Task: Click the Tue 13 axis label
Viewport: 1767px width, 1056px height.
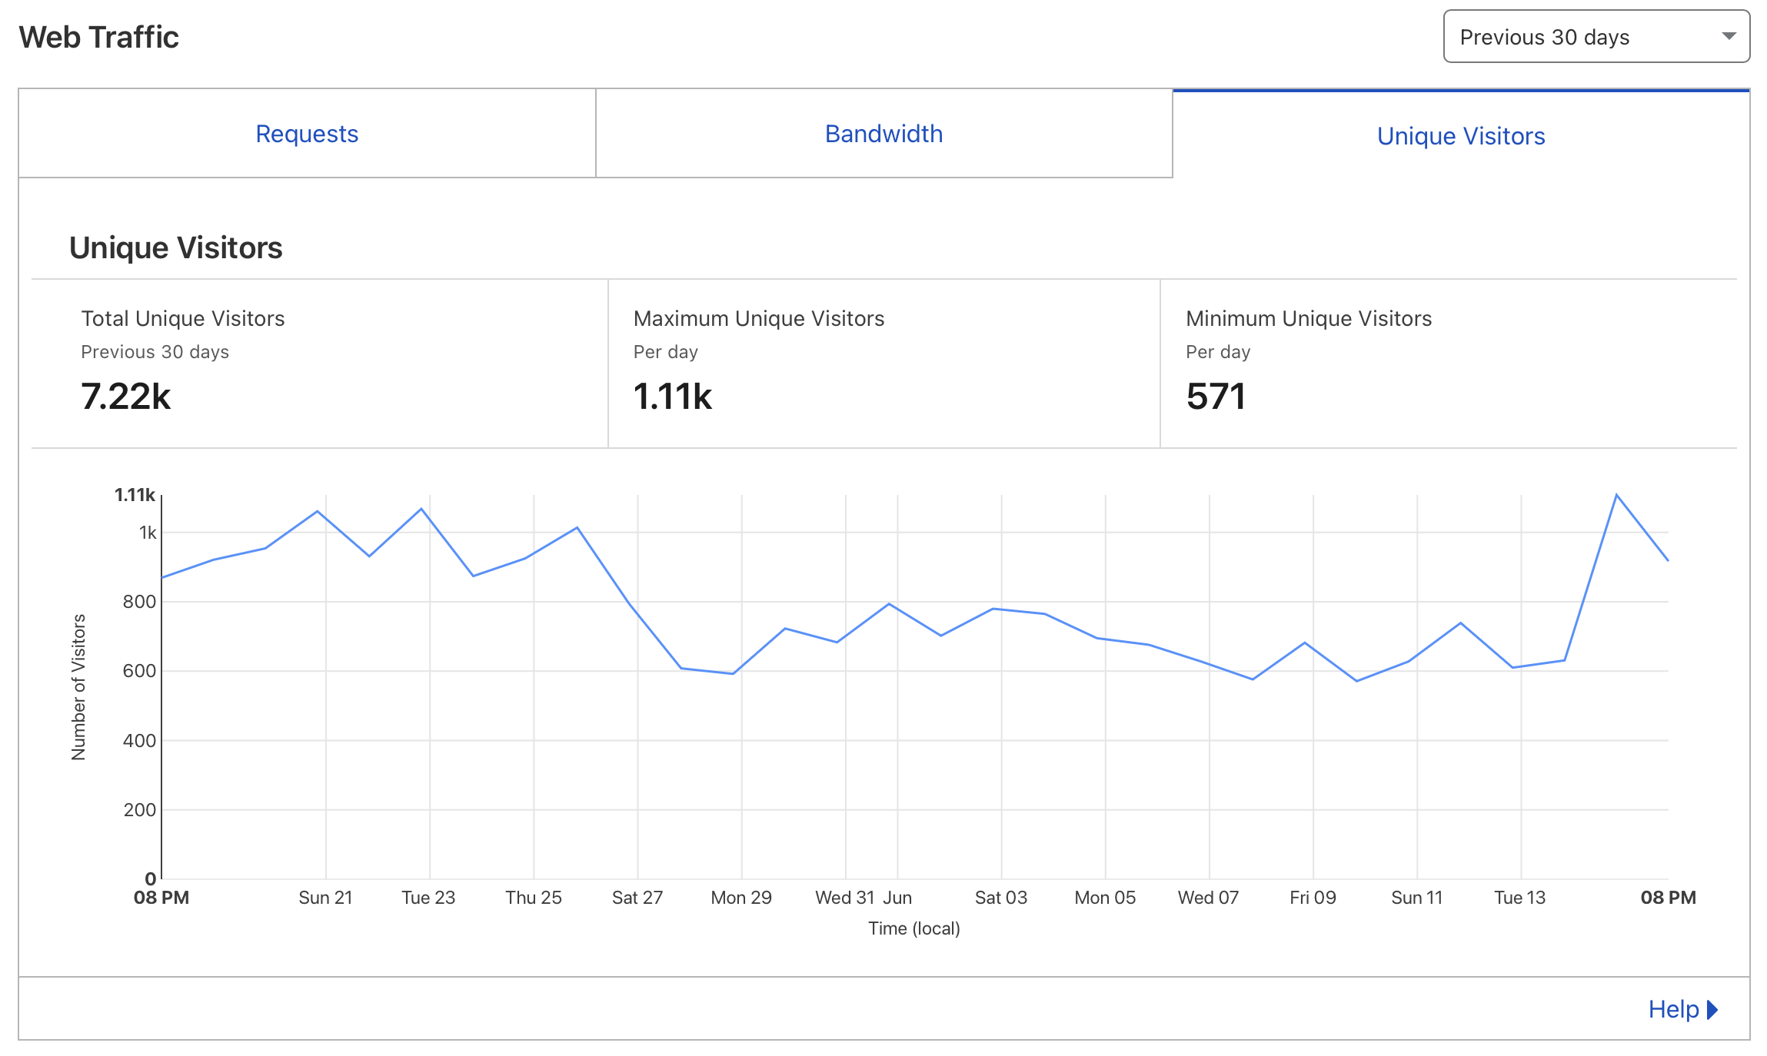Action: 1519,898
